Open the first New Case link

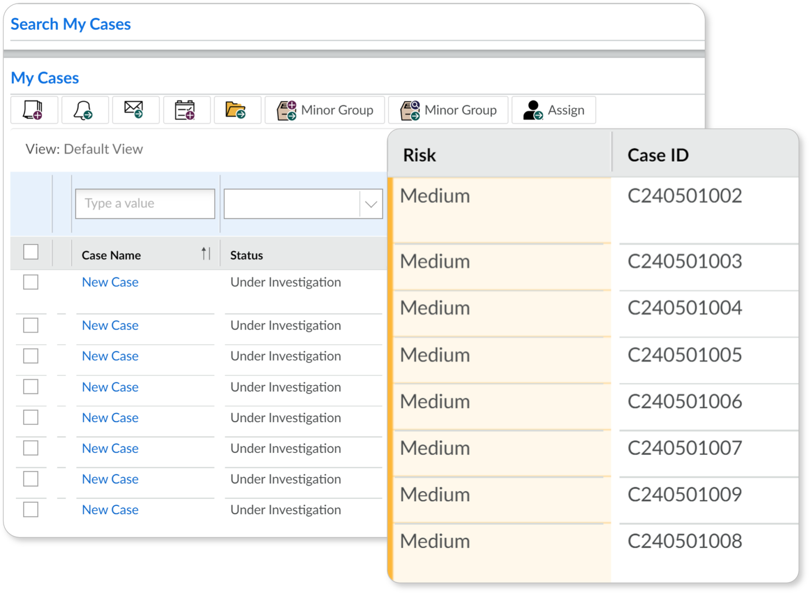click(110, 282)
